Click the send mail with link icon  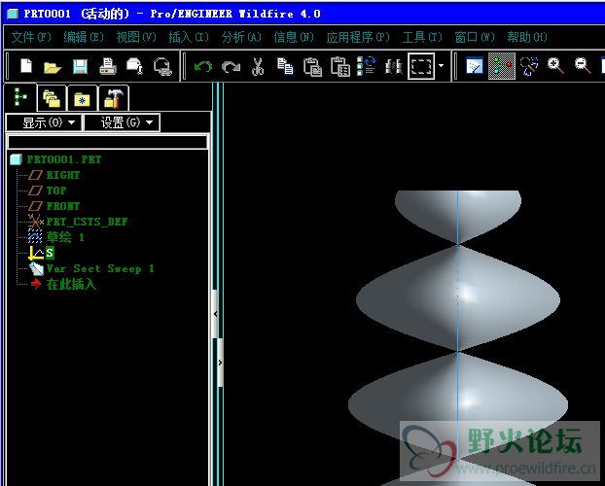(x=162, y=66)
